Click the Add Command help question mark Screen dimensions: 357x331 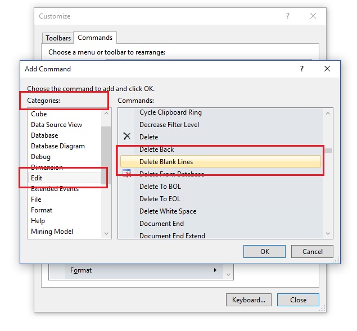coord(302,69)
